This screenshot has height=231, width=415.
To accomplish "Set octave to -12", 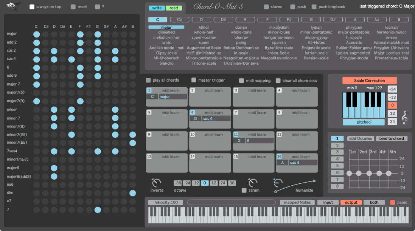I will [x=195, y=183].
